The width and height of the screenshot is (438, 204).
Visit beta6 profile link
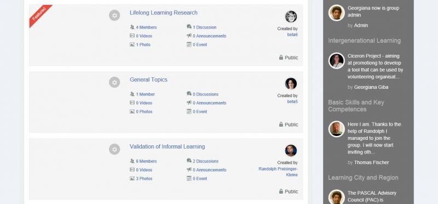tap(292, 35)
